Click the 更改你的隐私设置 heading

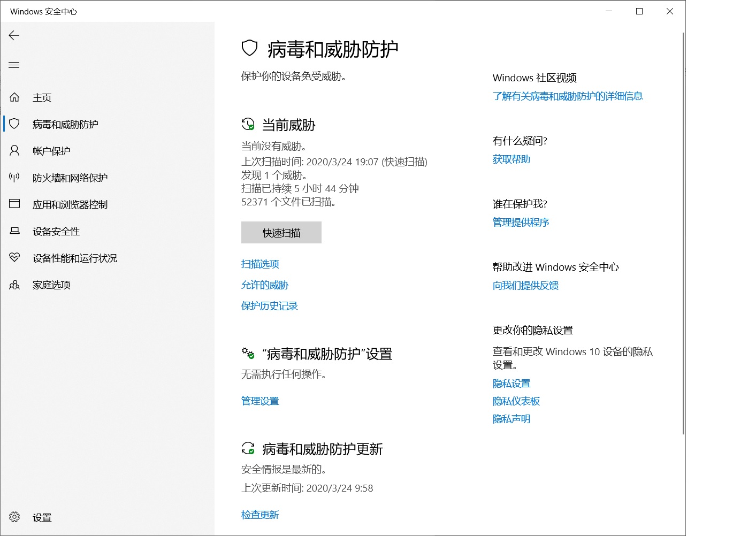[x=533, y=330]
